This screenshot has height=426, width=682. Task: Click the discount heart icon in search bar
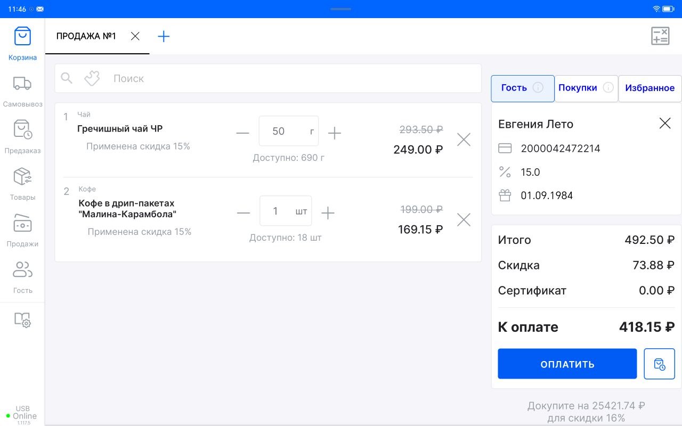click(91, 78)
